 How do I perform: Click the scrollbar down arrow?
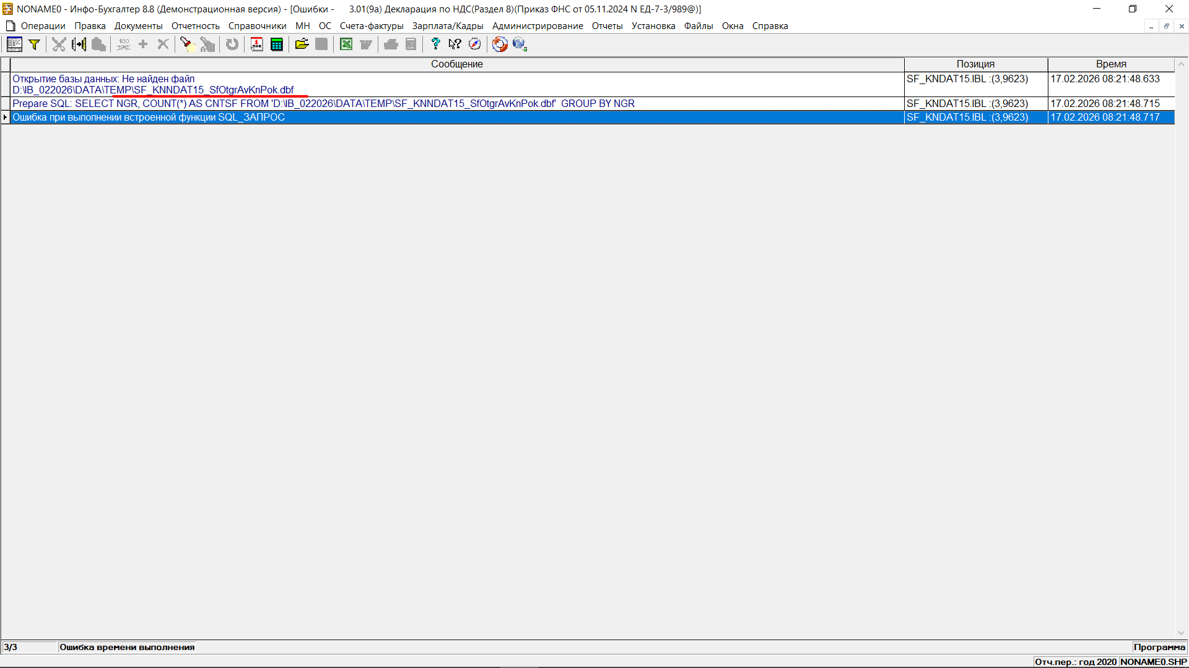click(x=1181, y=633)
